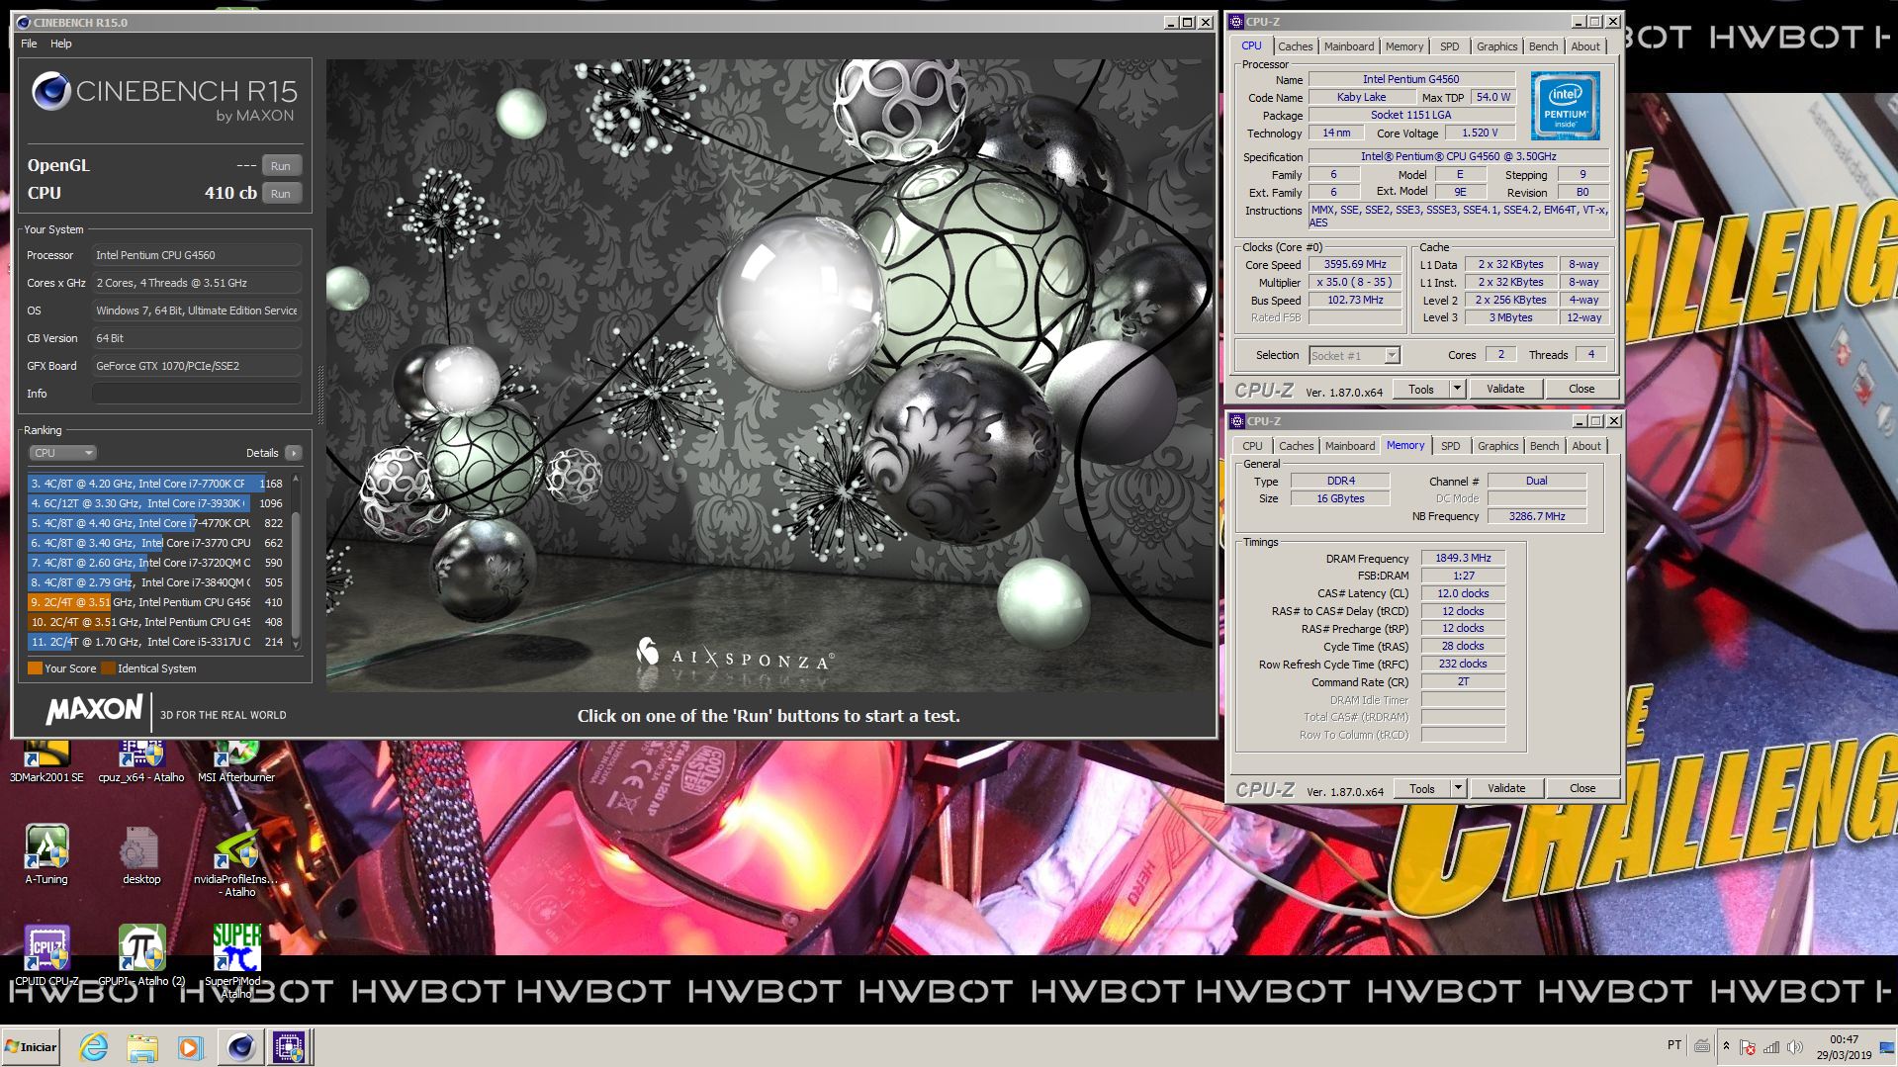
Task: Click Validate in lower CPU-Z window
Action: [x=1506, y=788]
